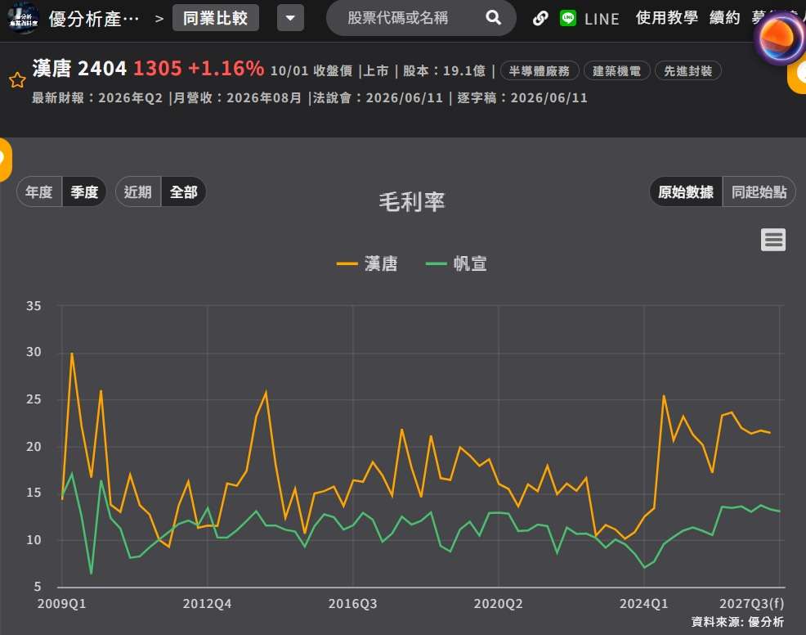
Task: Click 2020Q2 x-axis label
Action: (498, 604)
